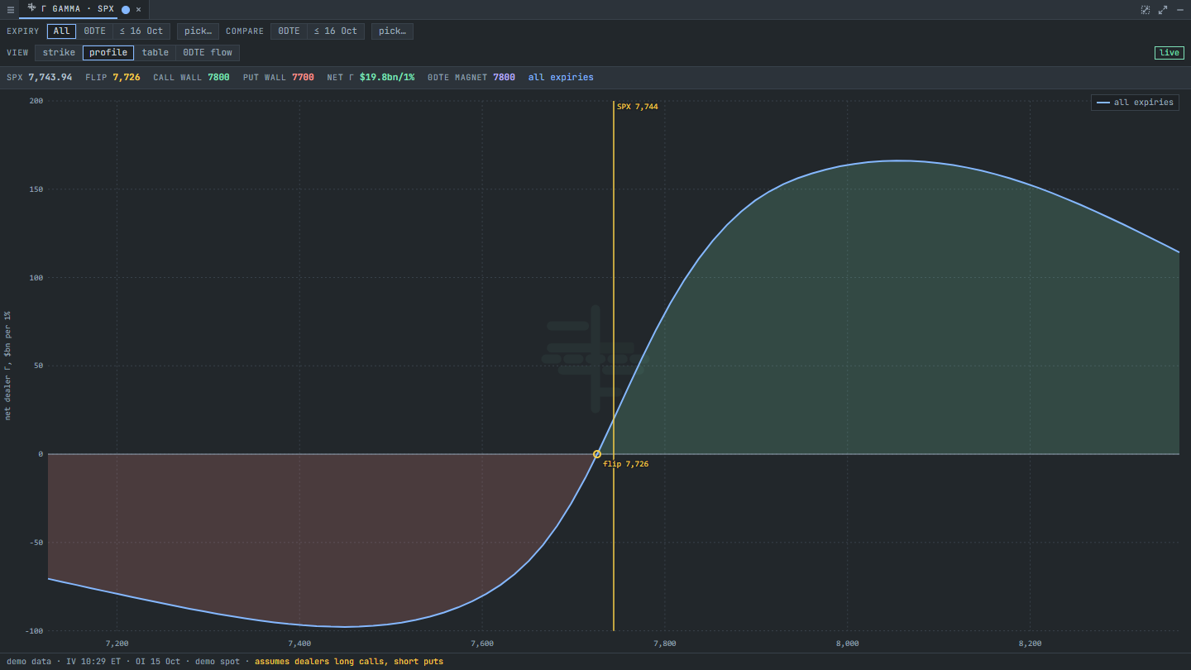This screenshot has height=670, width=1191.
Task: Click the all expiries label in the stats bar
Action: 561,78
